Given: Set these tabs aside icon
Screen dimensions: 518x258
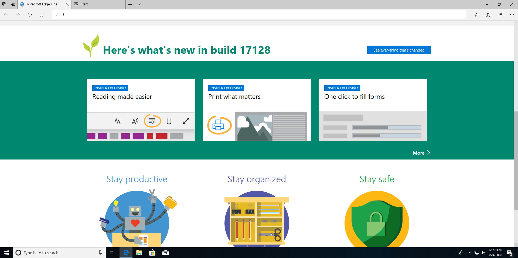Looking at the screenshot, I should point(13,4).
